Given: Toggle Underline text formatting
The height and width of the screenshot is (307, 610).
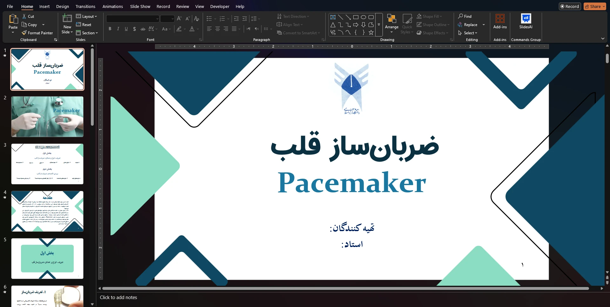Looking at the screenshot, I should [126, 29].
